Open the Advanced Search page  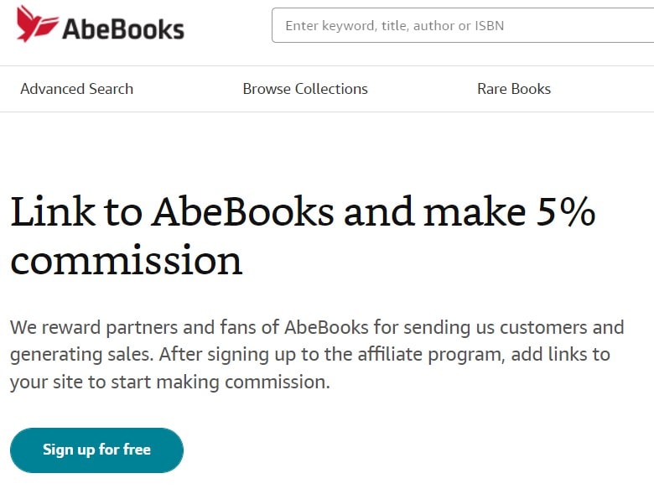point(76,89)
